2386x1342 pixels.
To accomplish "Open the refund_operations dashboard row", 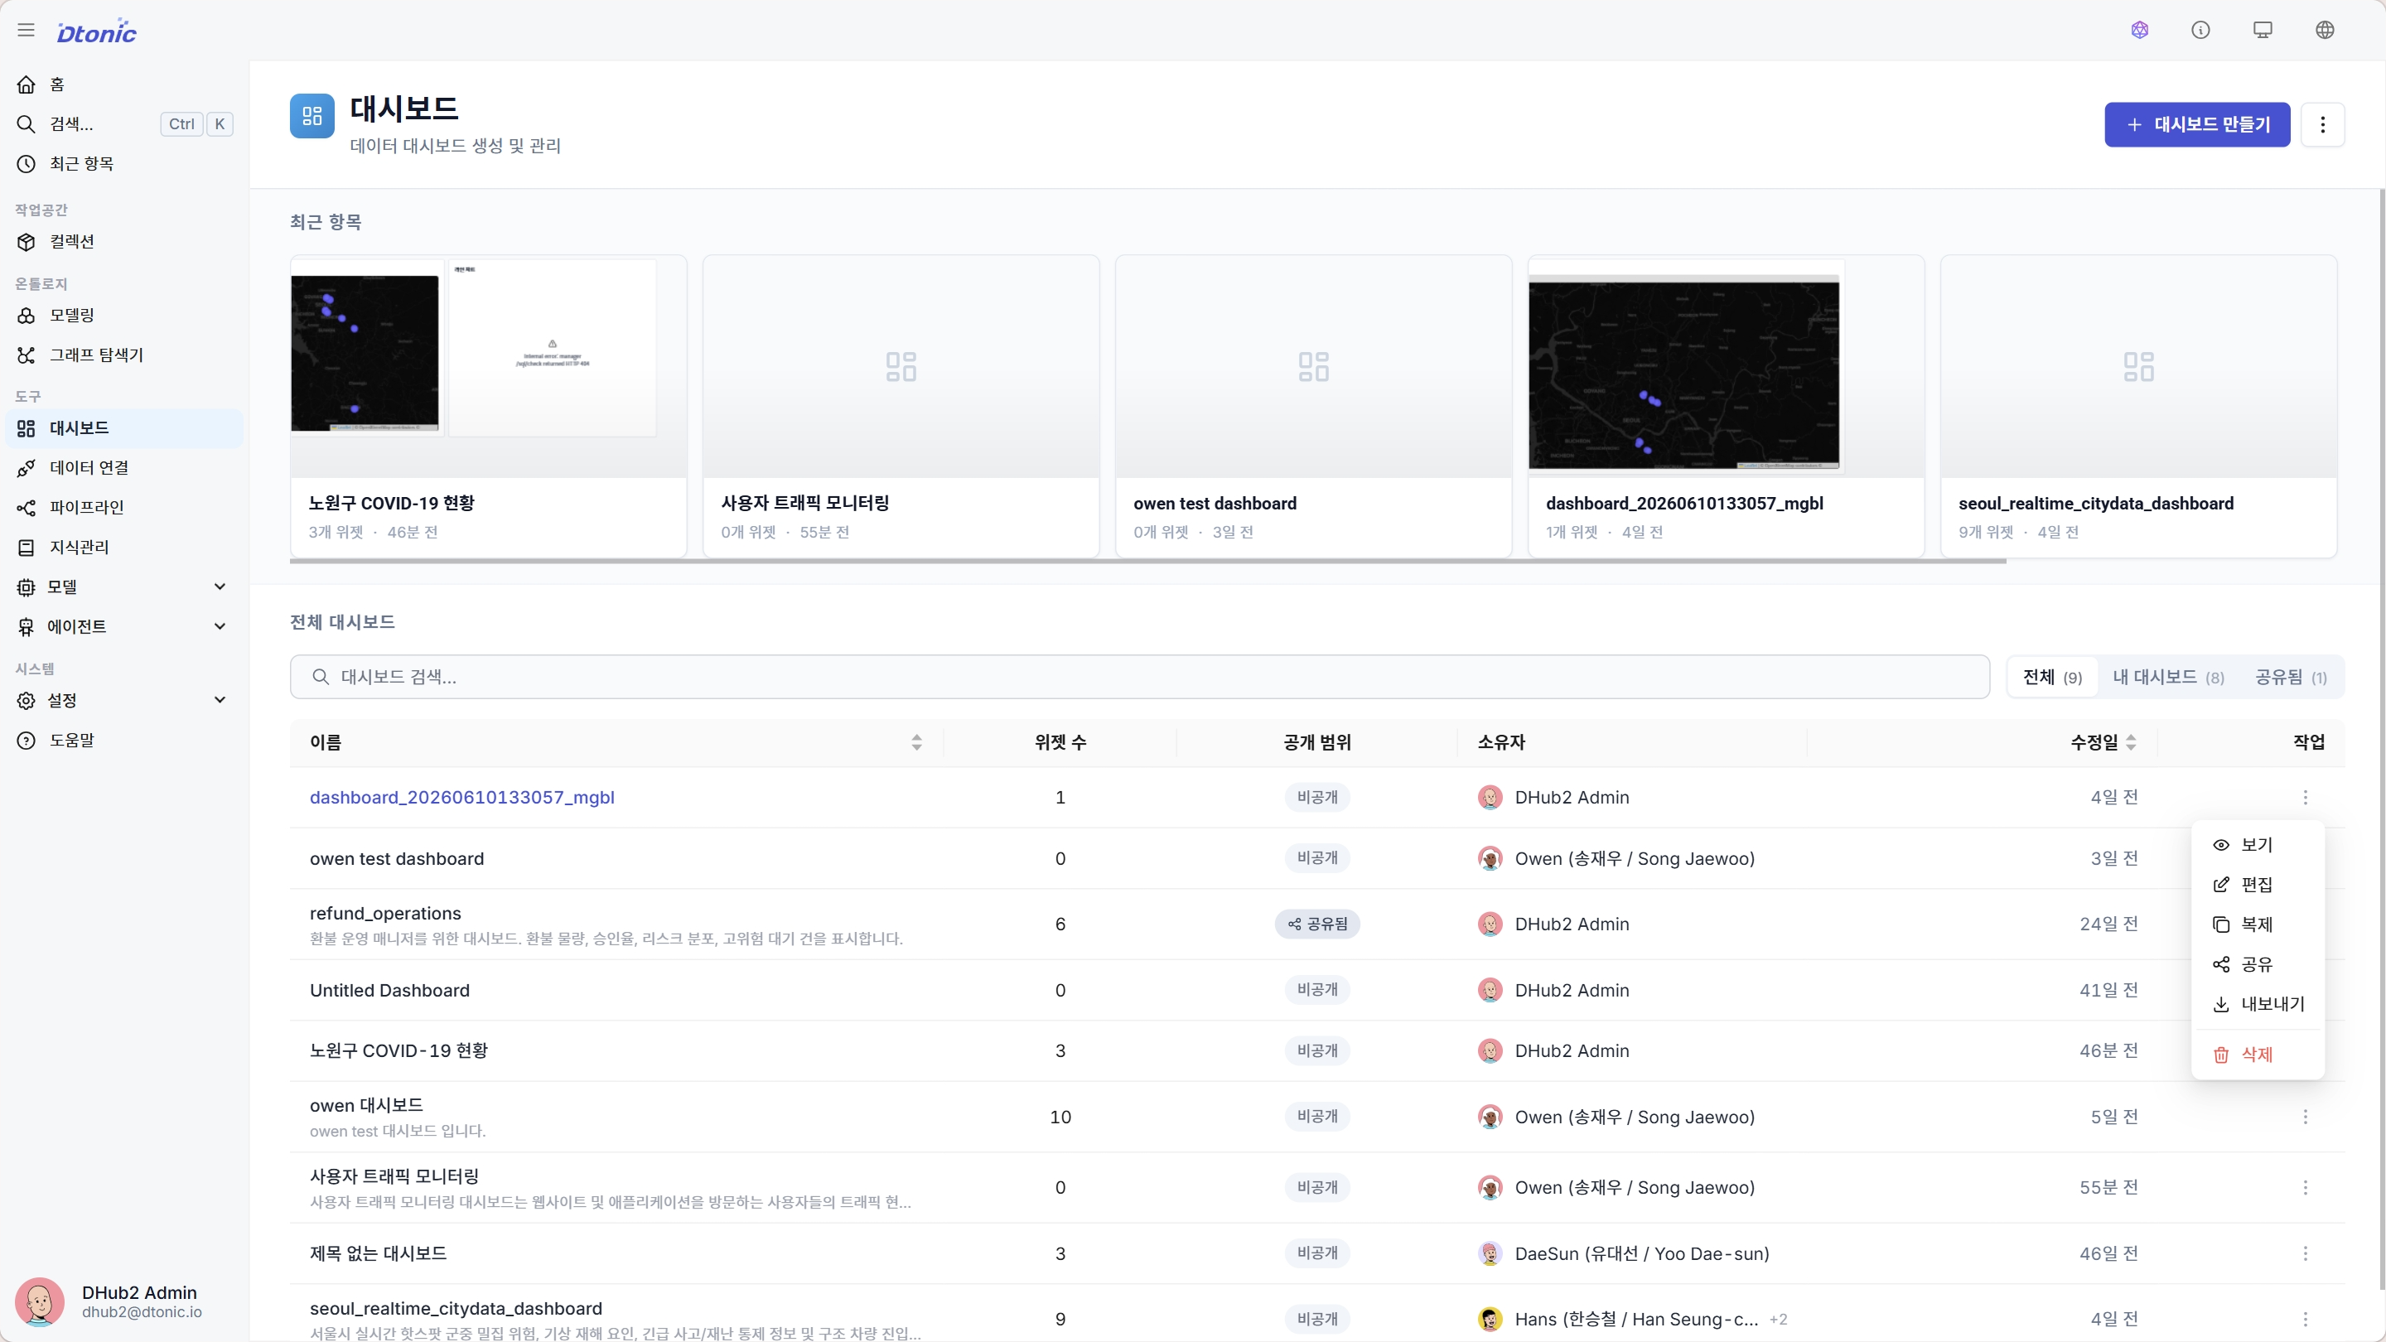I will pyautogui.click(x=1317, y=924).
